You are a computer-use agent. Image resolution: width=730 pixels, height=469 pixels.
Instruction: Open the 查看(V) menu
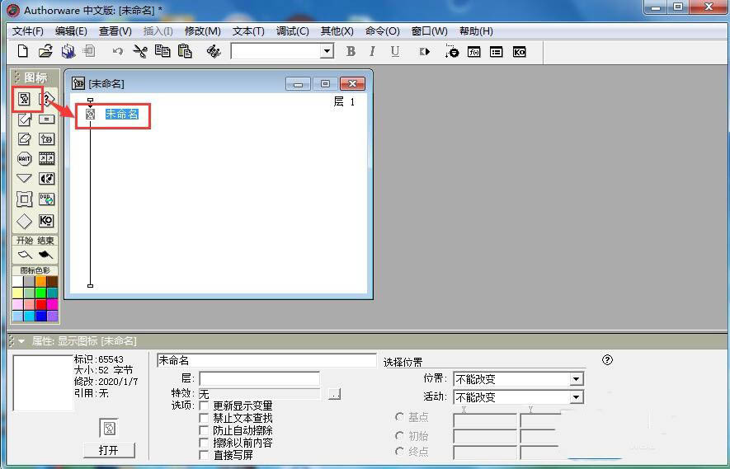pyautogui.click(x=115, y=31)
